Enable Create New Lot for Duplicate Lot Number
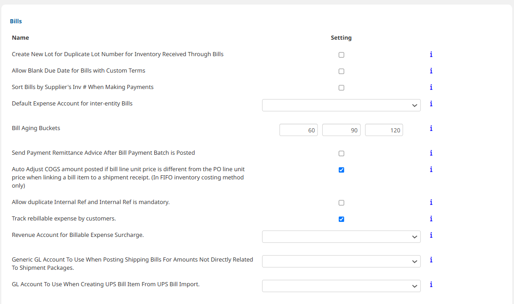Viewport: 514px width, 304px height. coord(341,55)
